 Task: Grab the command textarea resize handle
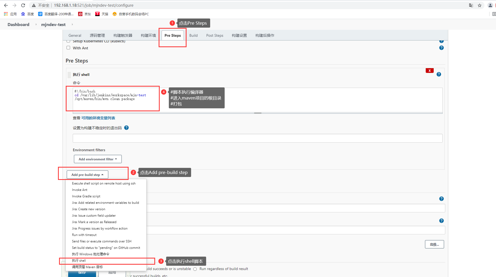click(258, 113)
